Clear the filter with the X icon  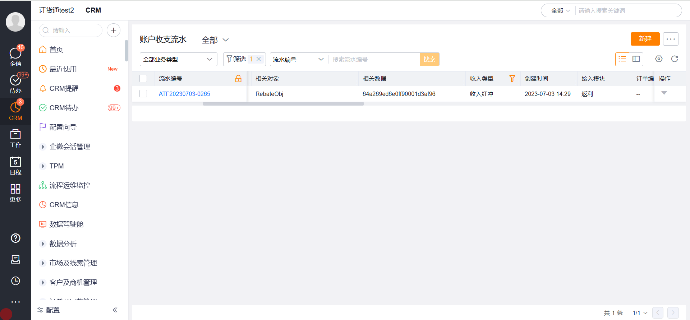click(259, 59)
